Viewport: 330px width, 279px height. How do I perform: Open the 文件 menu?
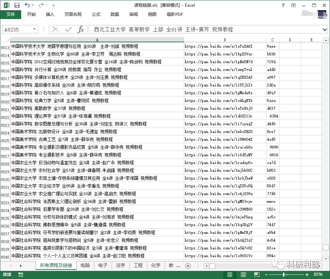tap(11, 14)
